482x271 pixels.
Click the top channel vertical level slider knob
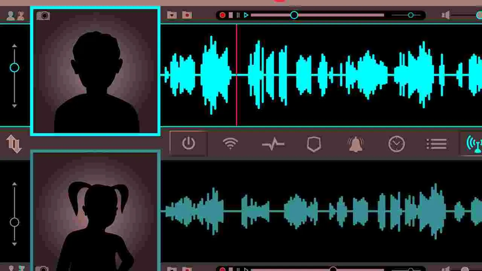(14, 68)
